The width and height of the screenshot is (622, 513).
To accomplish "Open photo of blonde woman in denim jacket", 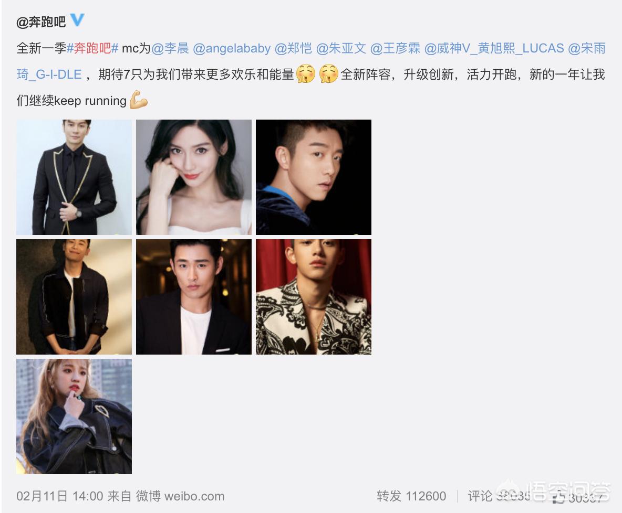I will [74, 416].
